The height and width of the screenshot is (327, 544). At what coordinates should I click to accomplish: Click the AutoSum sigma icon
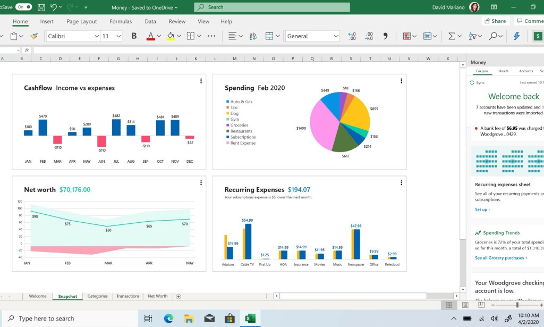pos(452,36)
